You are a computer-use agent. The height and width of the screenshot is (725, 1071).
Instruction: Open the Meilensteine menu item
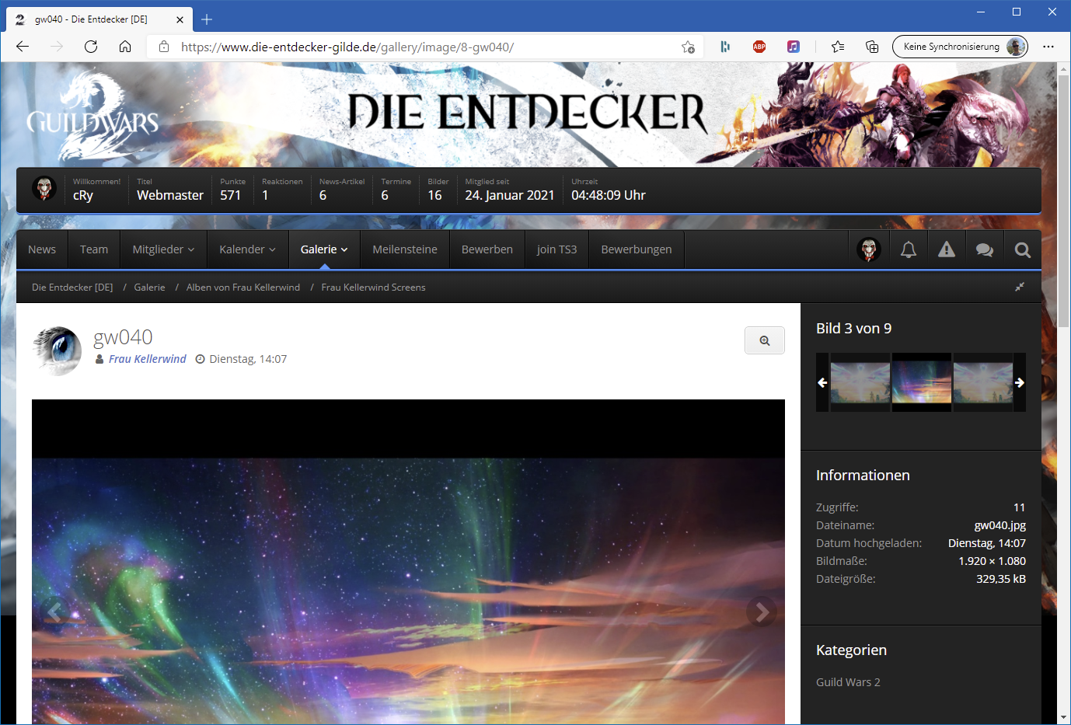[405, 249]
